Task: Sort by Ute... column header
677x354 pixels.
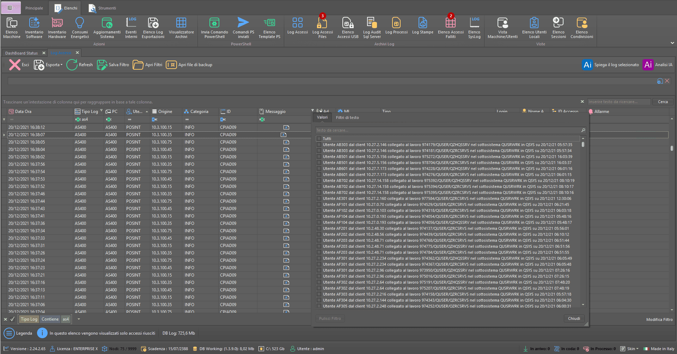Action: point(138,112)
